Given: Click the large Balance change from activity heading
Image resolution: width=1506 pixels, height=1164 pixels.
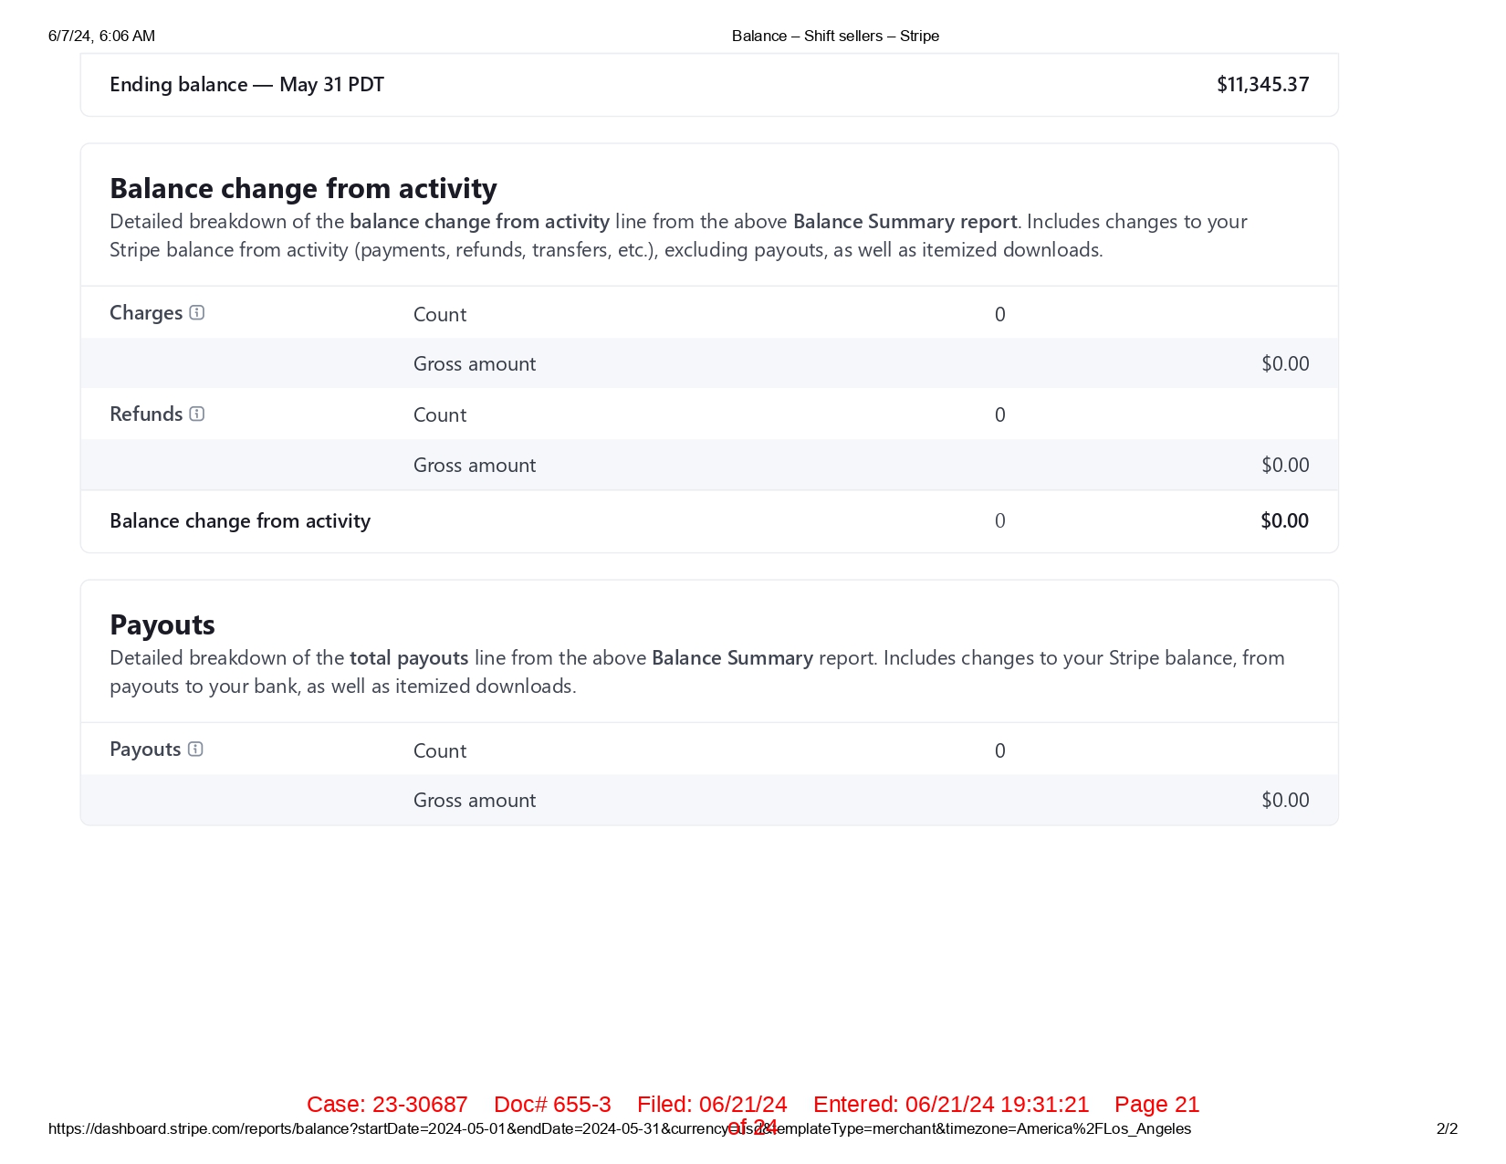Looking at the screenshot, I should click(x=303, y=189).
